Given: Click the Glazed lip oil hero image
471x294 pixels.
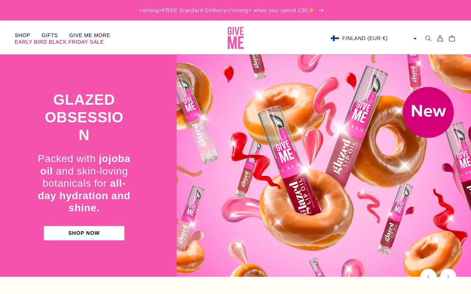Looking at the screenshot, I should tap(324, 165).
